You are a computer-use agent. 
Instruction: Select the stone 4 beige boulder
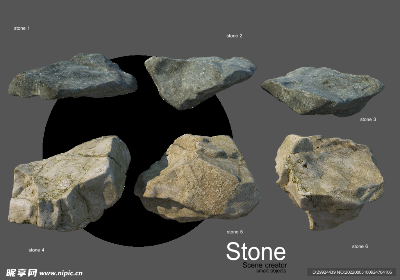pos(70,184)
